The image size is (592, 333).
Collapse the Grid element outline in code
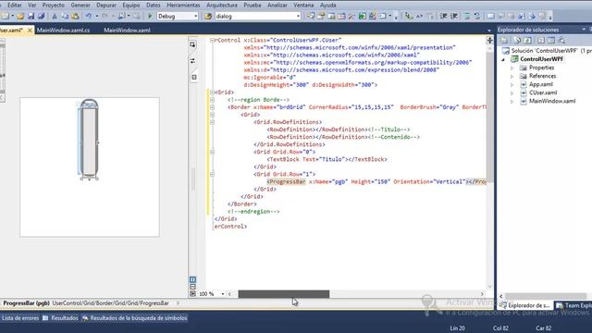(x=212, y=92)
